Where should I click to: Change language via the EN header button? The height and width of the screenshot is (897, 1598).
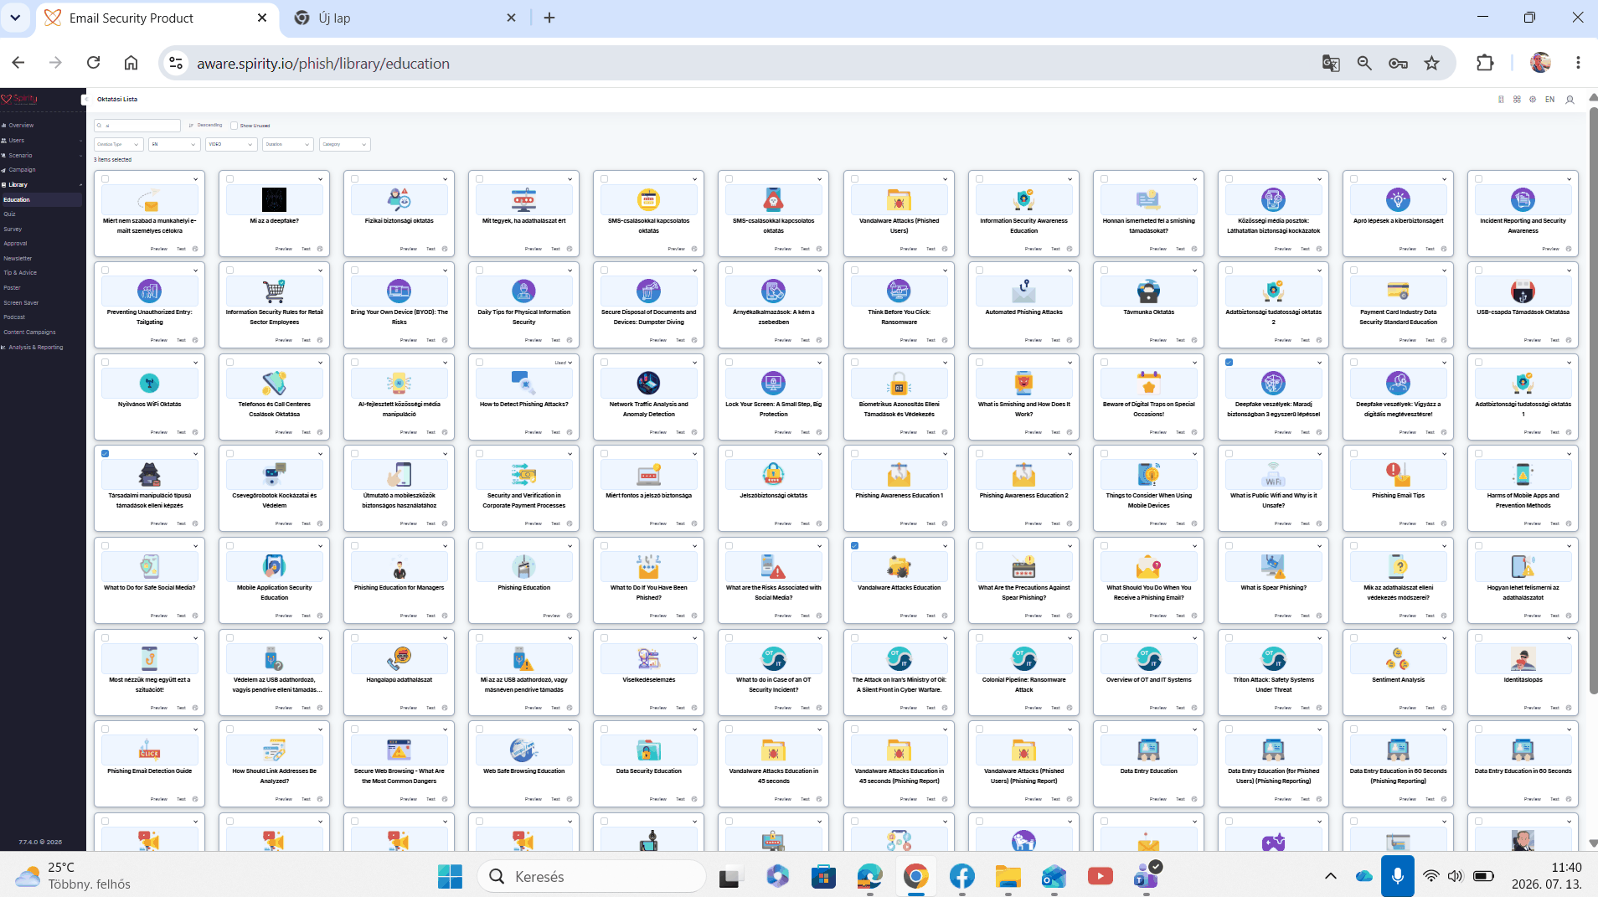point(1549,100)
